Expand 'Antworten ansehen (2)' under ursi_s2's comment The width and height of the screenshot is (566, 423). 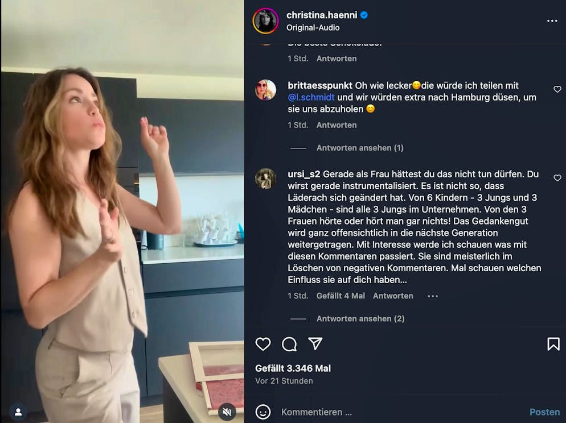pyautogui.click(x=360, y=318)
